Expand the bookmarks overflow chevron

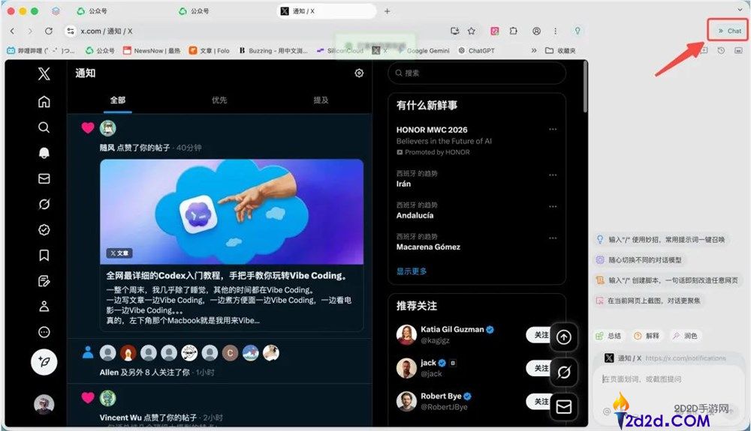pos(533,51)
